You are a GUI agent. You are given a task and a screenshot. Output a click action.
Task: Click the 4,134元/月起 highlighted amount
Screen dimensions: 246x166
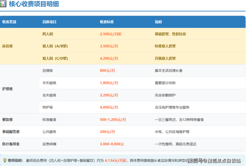pyautogui.click(x=115, y=160)
